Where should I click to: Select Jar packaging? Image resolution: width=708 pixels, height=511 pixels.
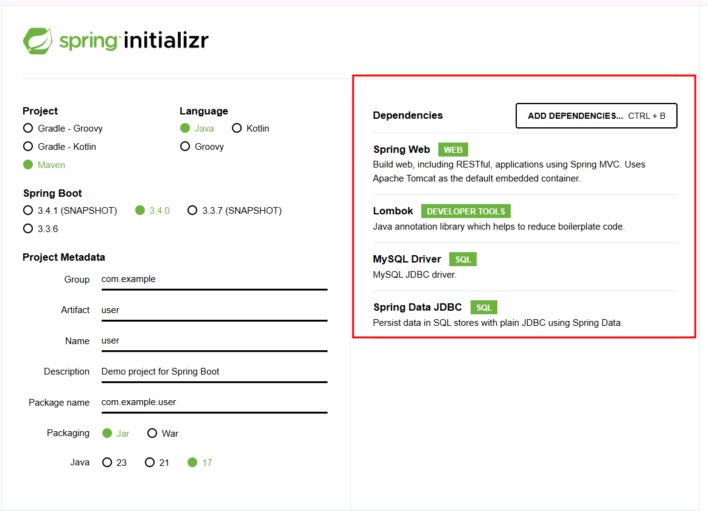(x=116, y=433)
